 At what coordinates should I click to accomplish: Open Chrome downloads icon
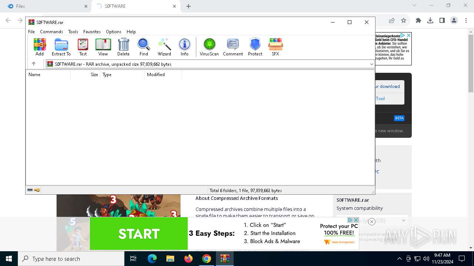430,21
